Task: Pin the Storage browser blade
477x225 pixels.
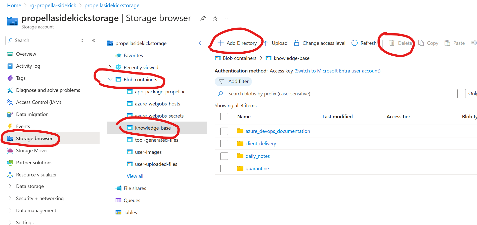Action: (x=203, y=18)
